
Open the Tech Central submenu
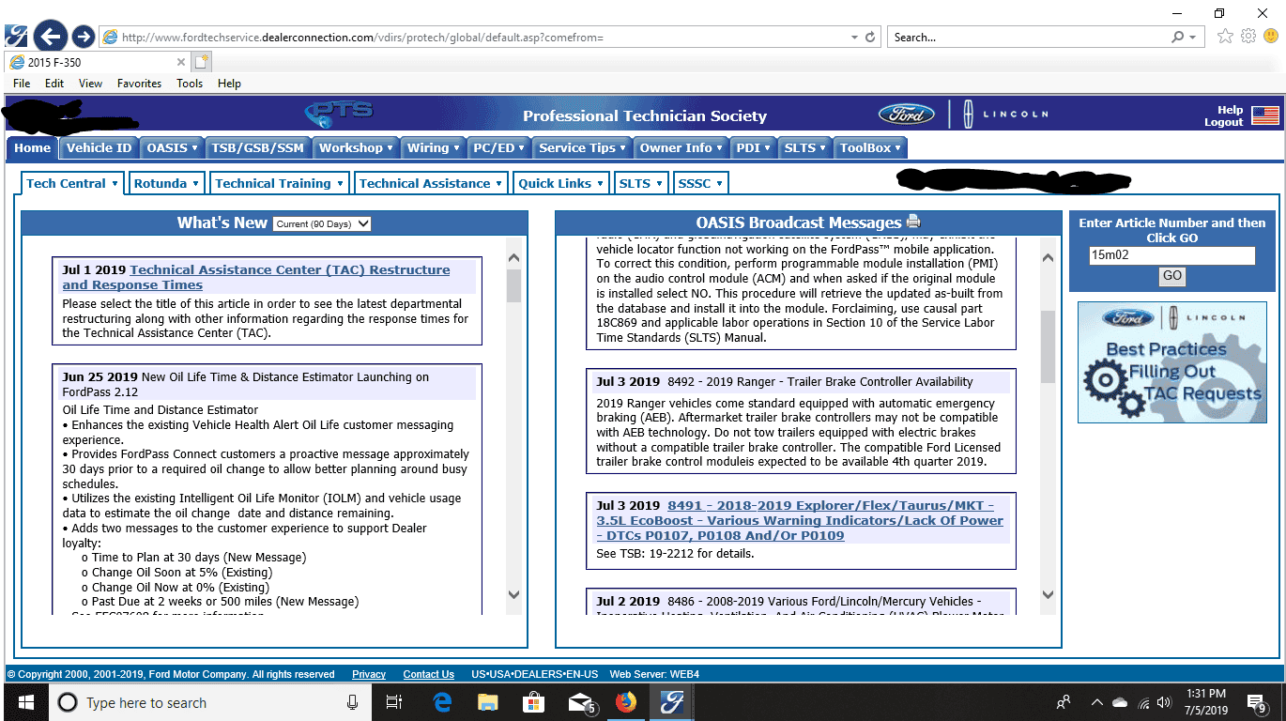coord(72,183)
